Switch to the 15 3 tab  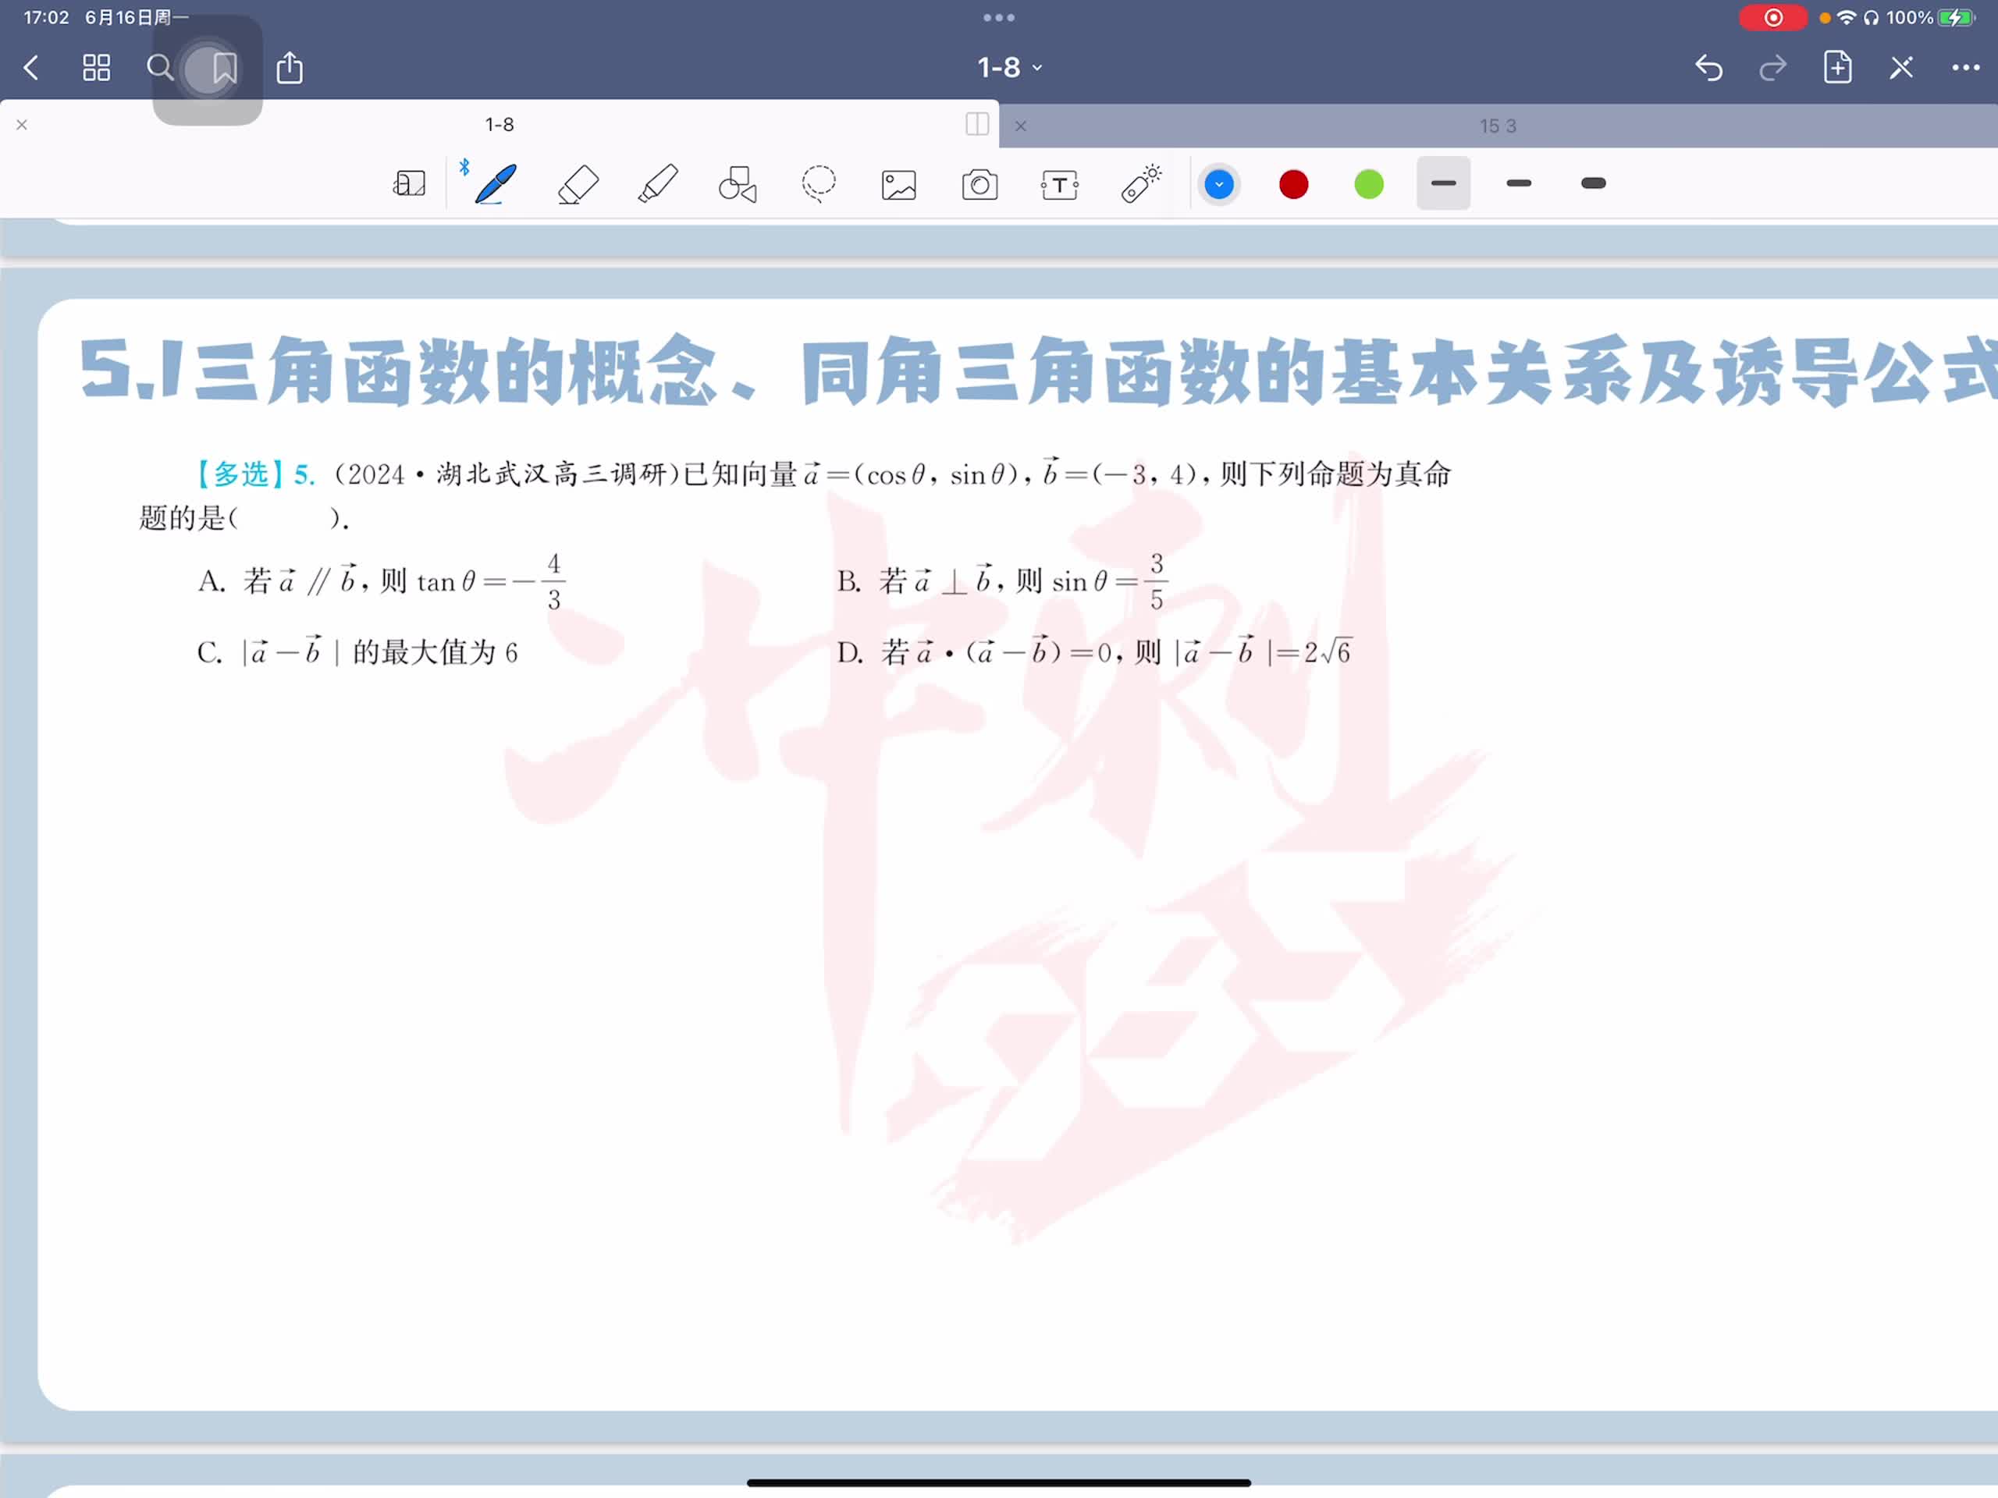[x=1497, y=126]
